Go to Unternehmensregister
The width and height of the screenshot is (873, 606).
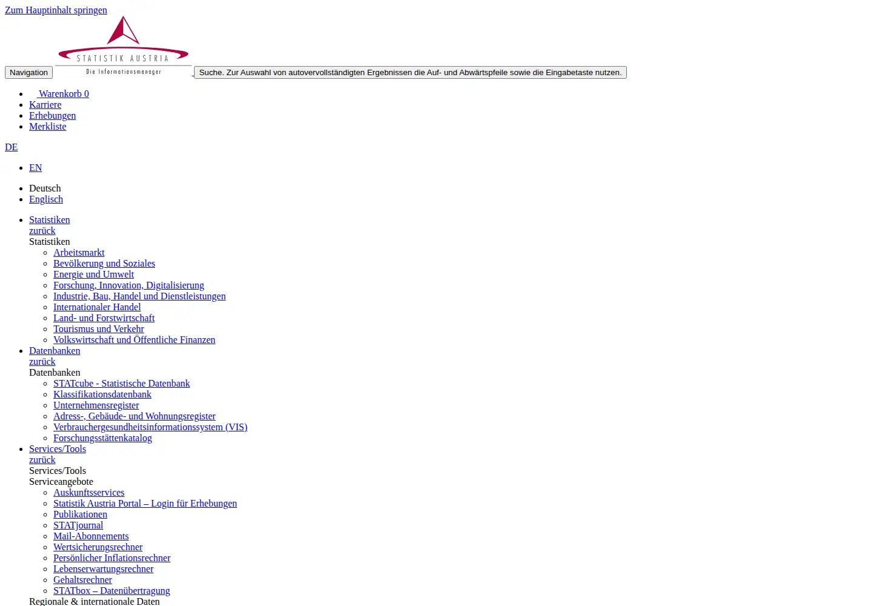(96, 405)
